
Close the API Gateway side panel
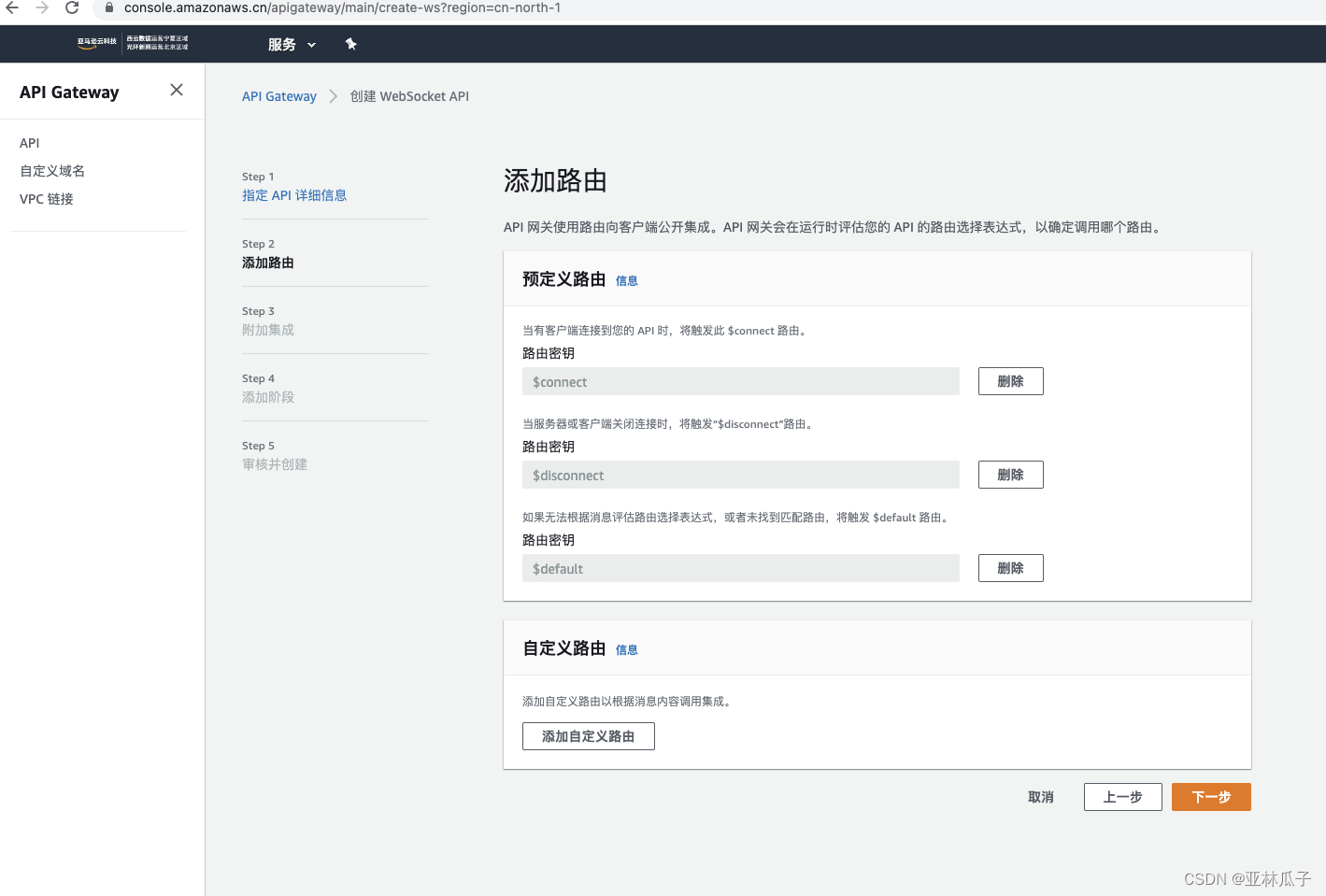(177, 90)
